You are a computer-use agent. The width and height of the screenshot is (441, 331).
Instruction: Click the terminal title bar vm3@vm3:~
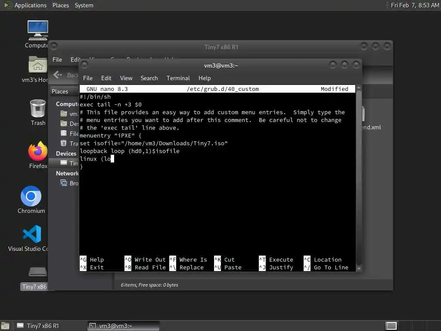(221, 66)
